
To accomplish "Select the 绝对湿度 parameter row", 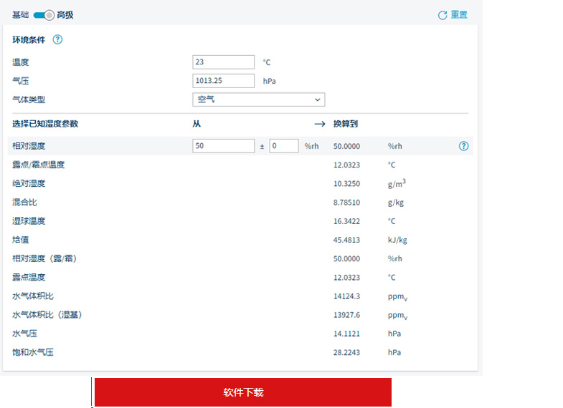I will pos(240,183).
